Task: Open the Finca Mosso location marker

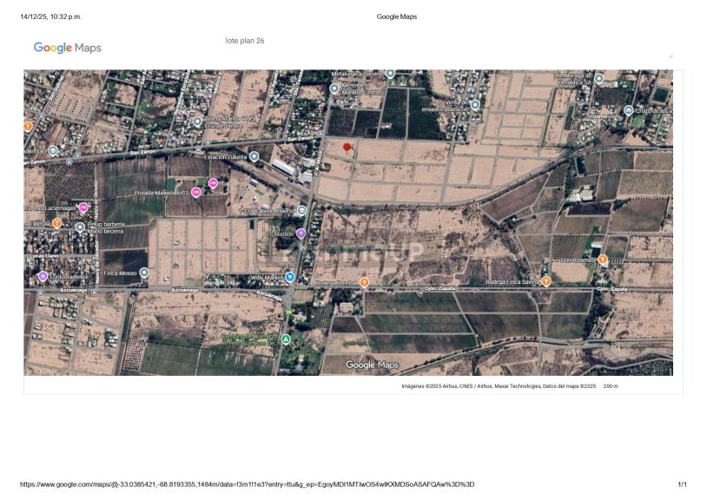Action: point(145,272)
